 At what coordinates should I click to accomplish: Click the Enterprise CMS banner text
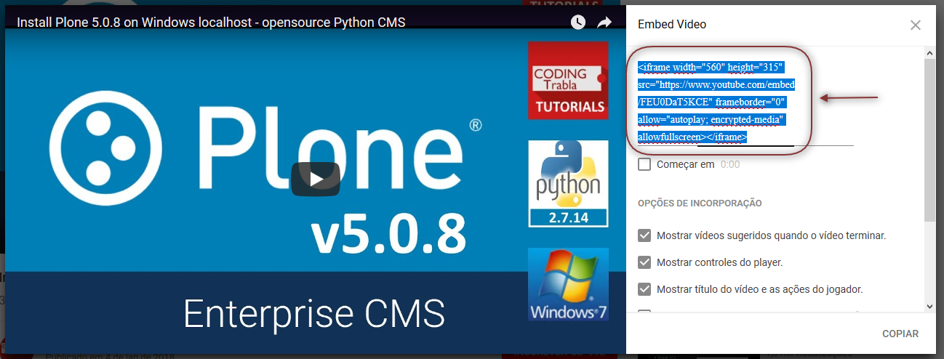pos(314,313)
